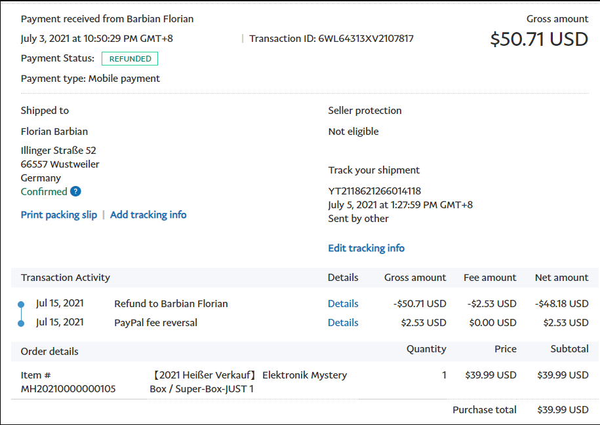The image size is (600, 425).
Task: Click the help icon next to Confirmed
Action: click(75, 192)
